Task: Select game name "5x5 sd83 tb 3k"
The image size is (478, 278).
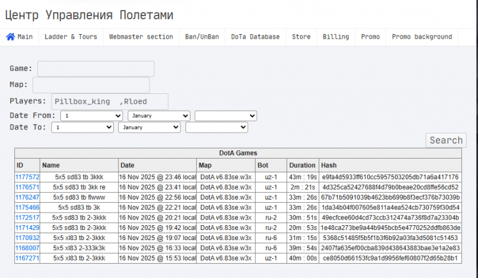Action: pyautogui.click(x=79, y=207)
